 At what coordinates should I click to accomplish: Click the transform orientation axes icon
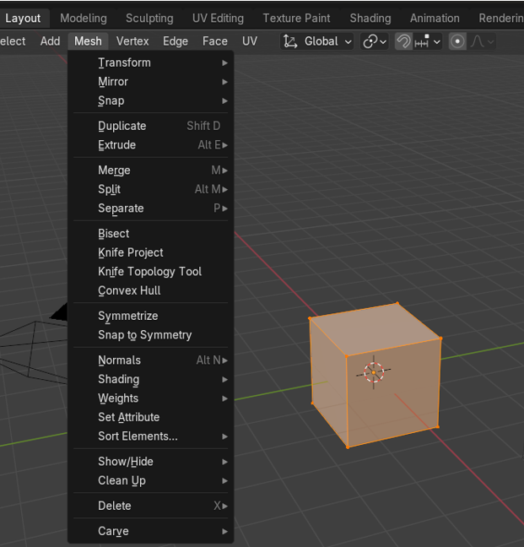(290, 41)
